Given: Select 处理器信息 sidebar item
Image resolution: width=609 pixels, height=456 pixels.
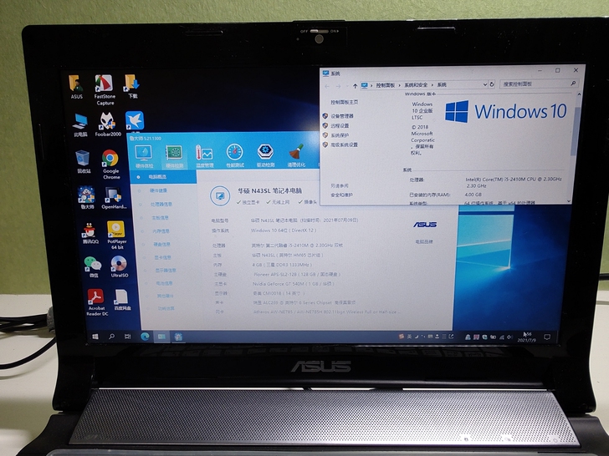Looking at the screenshot, I should pos(161,204).
